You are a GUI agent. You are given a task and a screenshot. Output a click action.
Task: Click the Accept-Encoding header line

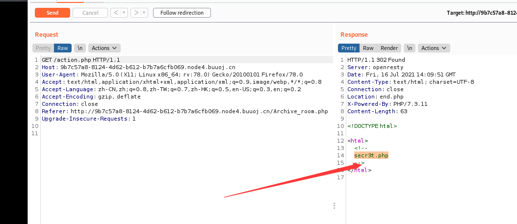click(x=91, y=97)
